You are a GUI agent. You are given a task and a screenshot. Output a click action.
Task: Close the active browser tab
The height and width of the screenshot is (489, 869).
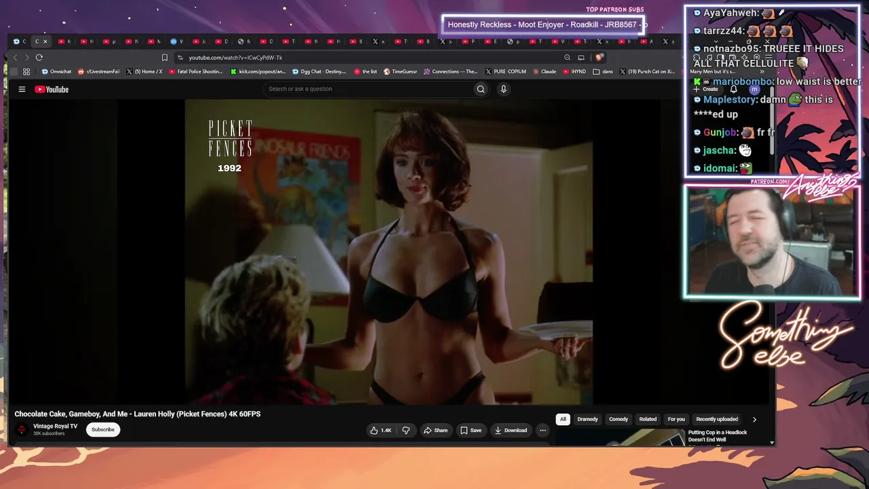pos(45,41)
